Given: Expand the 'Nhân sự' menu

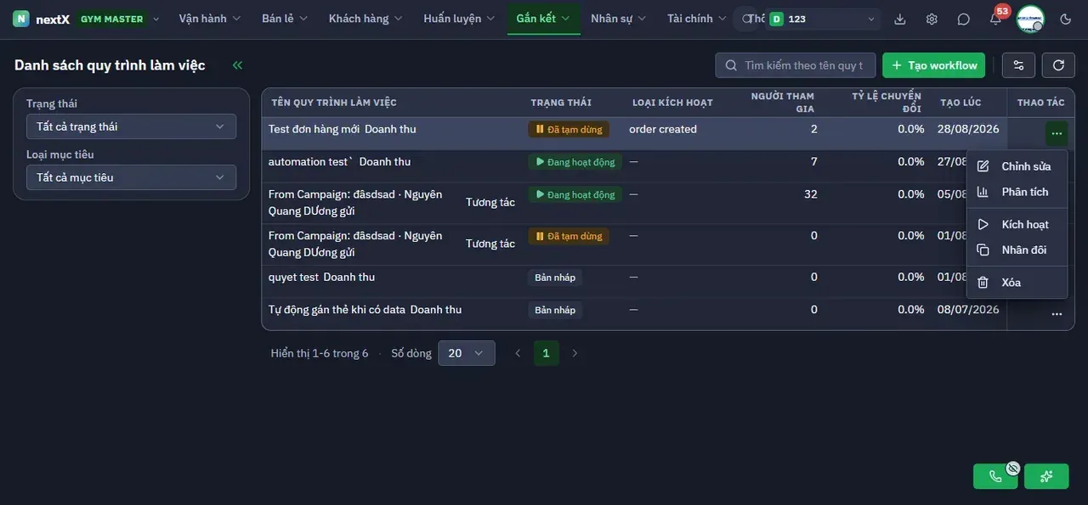Looking at the screenshot, I should tap(619, 19).
